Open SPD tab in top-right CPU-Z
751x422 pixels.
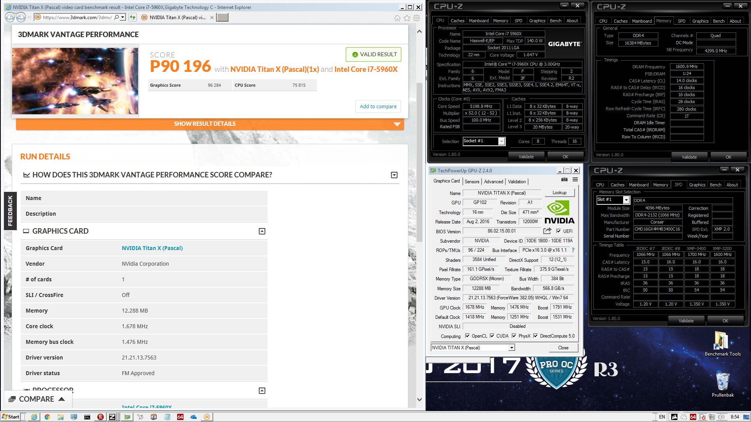[x=681, y=21]
